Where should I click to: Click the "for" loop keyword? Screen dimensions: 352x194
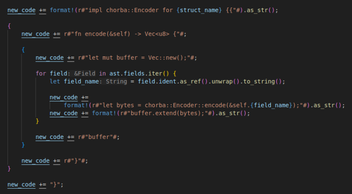pyautogui.click(x=41, y=73)
